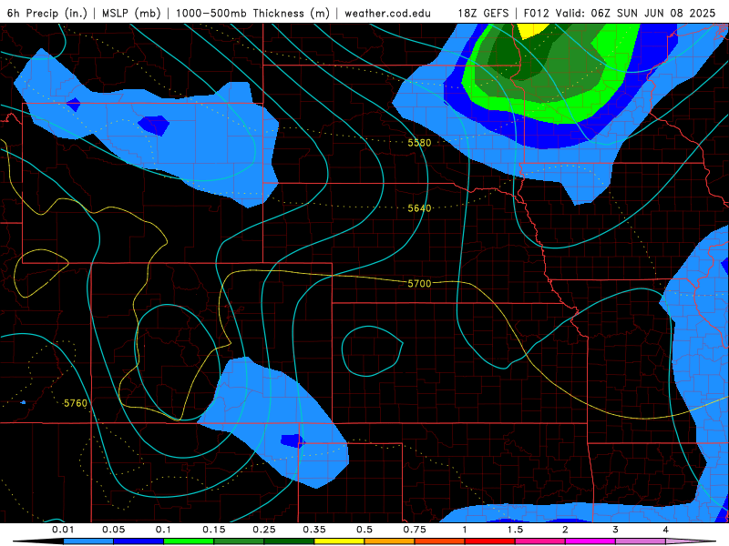Click the dark green 0.25 legend swatch
729x546 pixels.
pyautogui.click(x=289, y=541)
